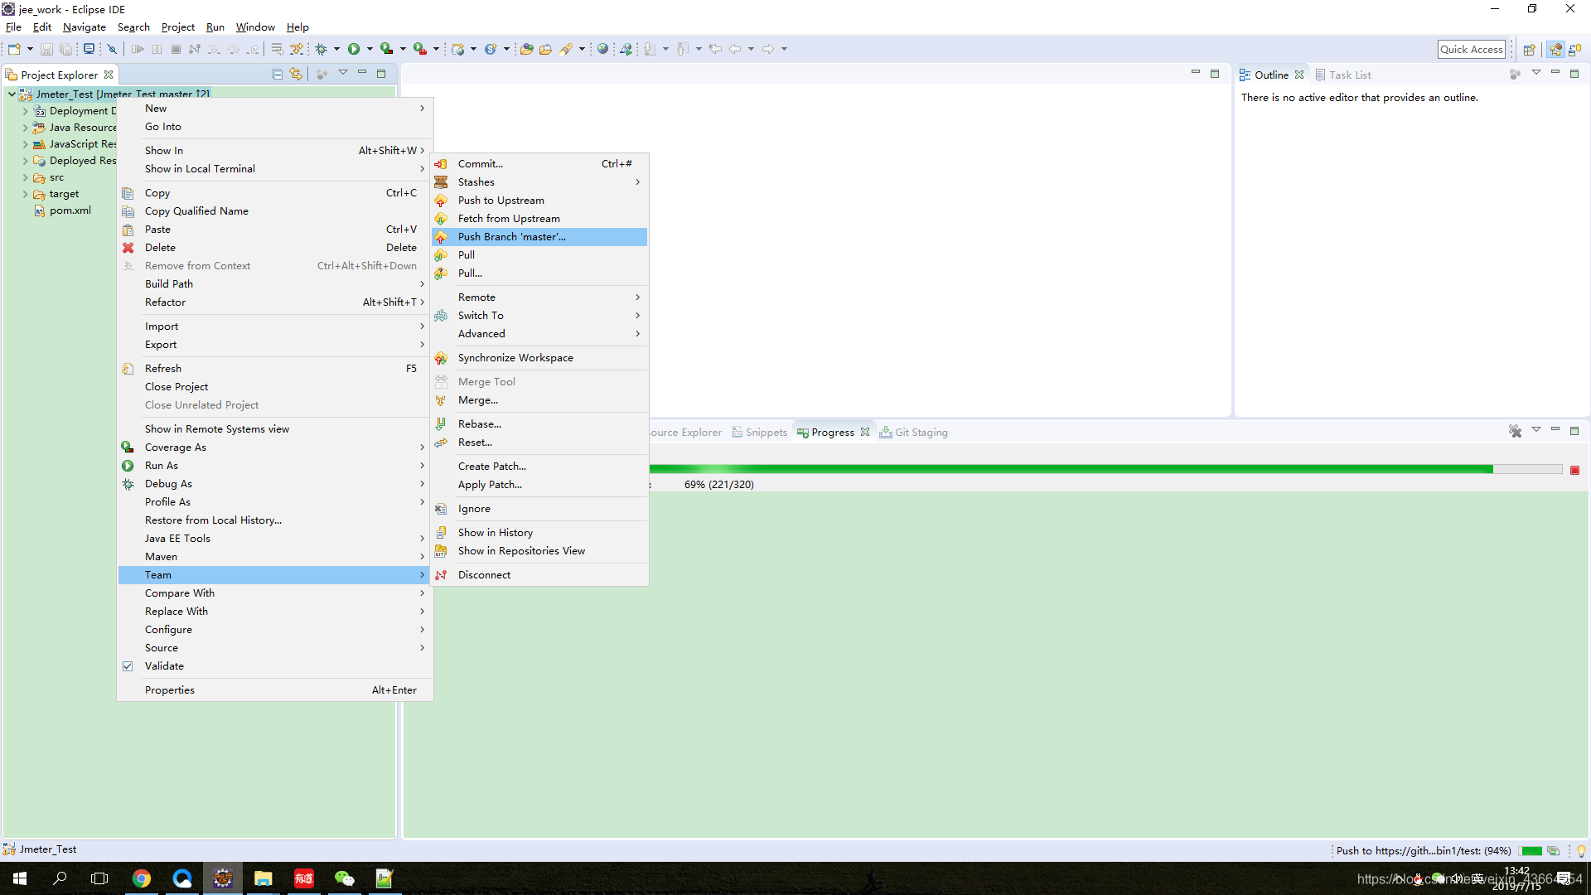Click the Coverage run toolbar icon
Screen dimensions: 1591x895
click(x=387, y=49)
